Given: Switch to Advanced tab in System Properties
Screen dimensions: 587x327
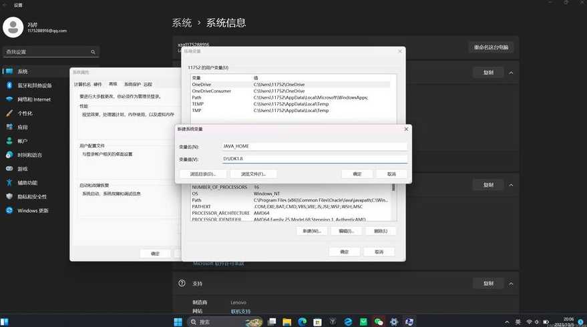Looking at the screenshot, I should point(113,84).
